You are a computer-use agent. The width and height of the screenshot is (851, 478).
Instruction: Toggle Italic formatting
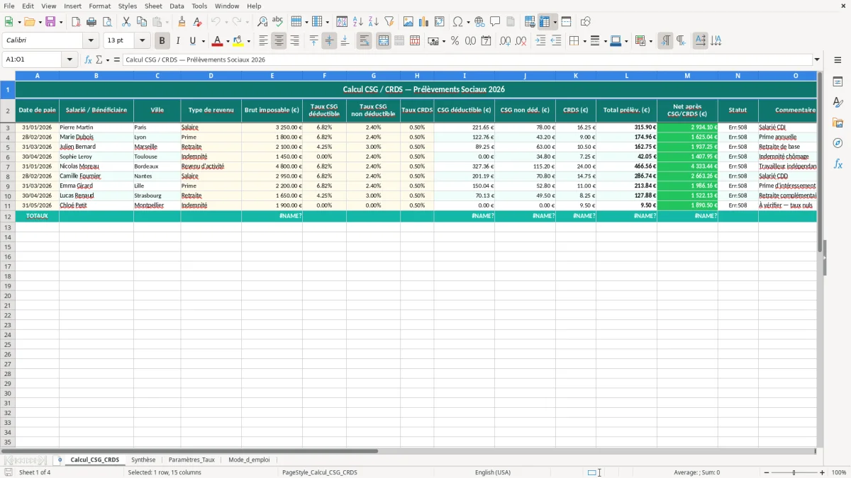pyautogui.click(x=178, y=41)
